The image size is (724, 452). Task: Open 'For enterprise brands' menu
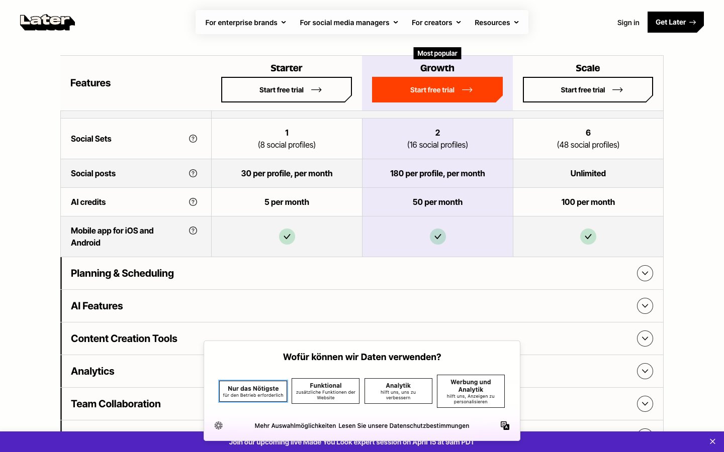pyautogui.click(x=245, y=23)
